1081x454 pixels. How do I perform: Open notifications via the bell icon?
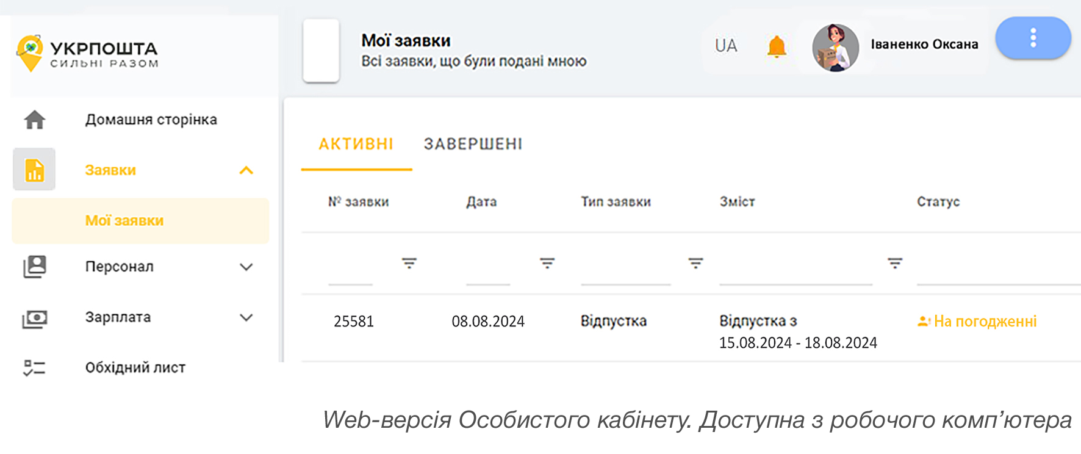coord(776,46)
